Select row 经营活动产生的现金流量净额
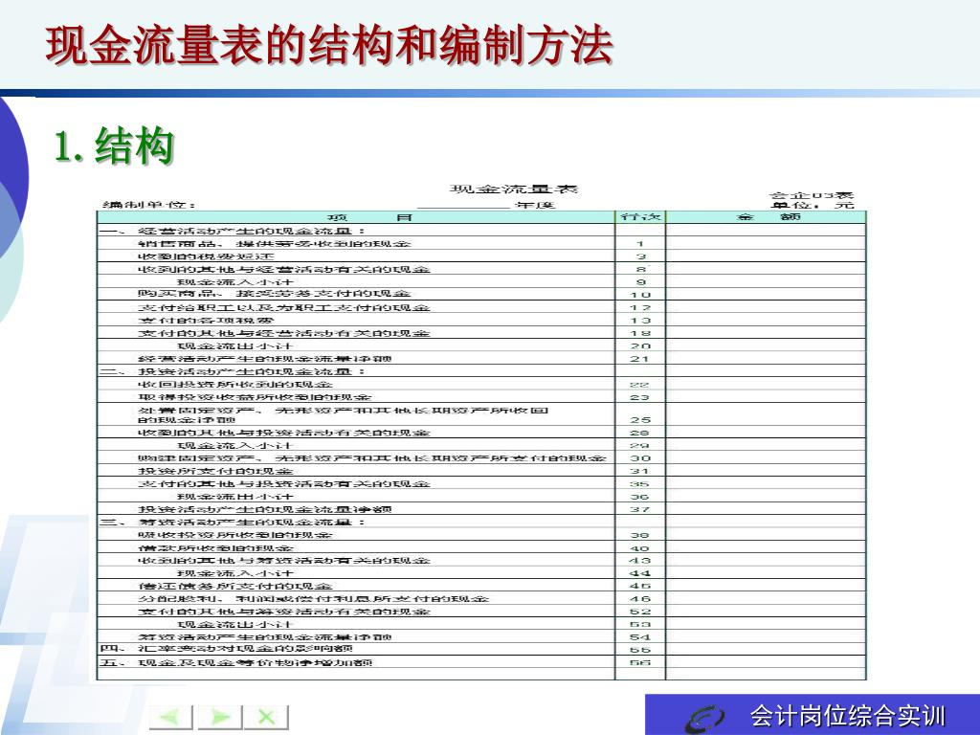The height and width of the screenshot is (735, 980). coord(481,359)
